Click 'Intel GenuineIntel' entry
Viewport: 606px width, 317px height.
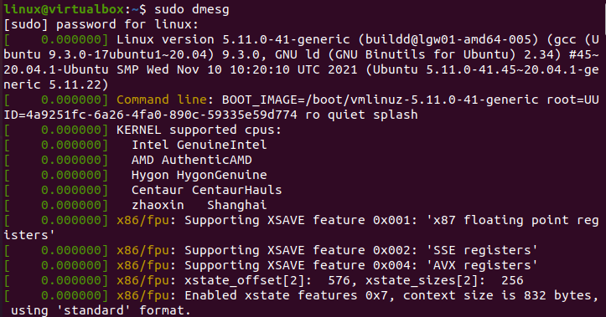click(199, 145)
